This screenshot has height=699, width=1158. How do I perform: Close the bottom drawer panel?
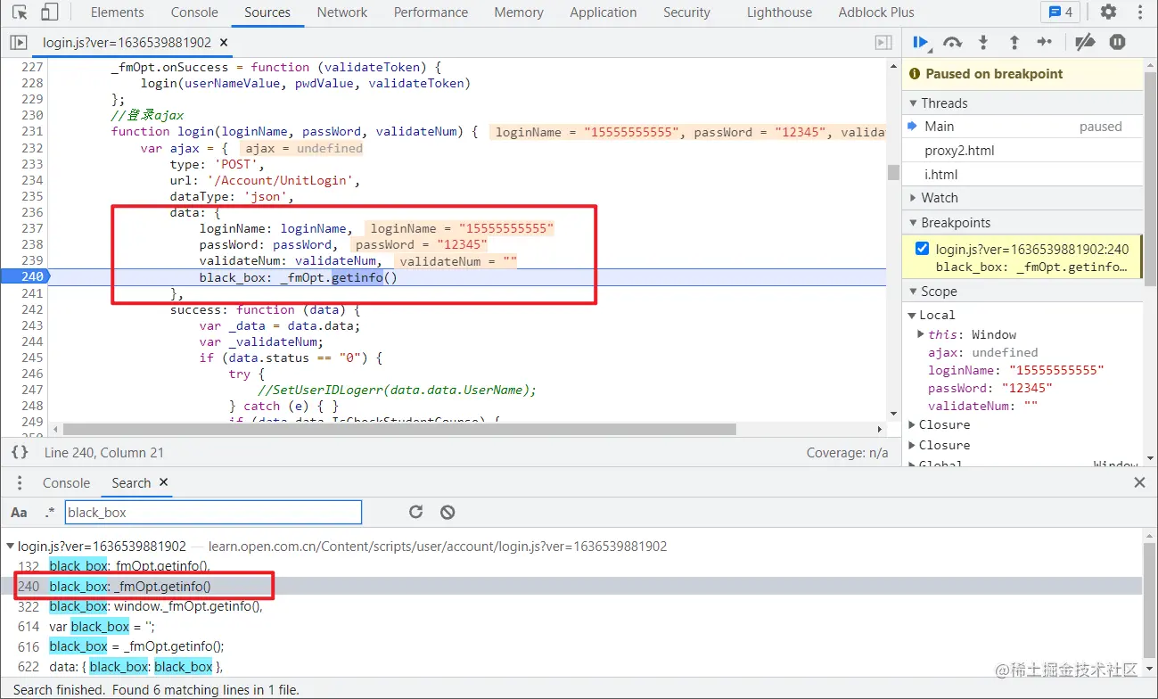pyautogui.click(x=1139, y=482)
